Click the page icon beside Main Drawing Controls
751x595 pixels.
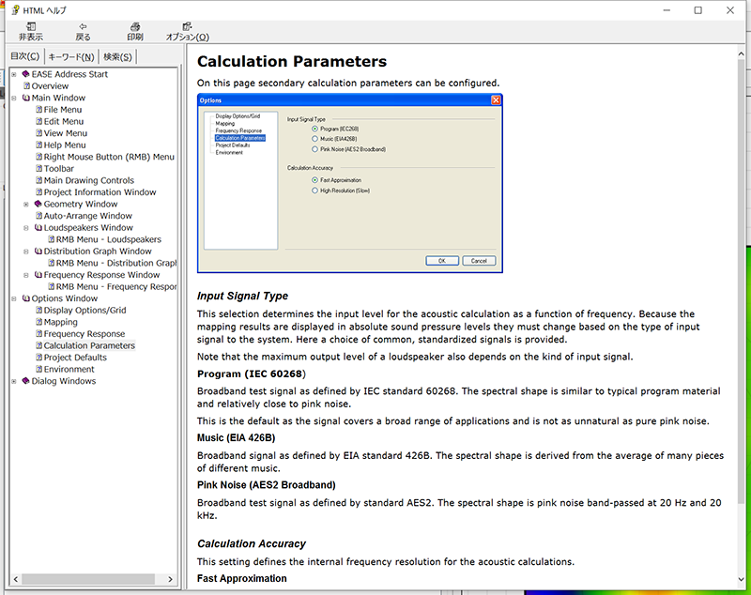39,180
